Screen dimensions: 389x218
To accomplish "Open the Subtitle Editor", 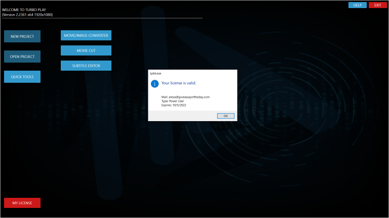I will tap(86, 66).
